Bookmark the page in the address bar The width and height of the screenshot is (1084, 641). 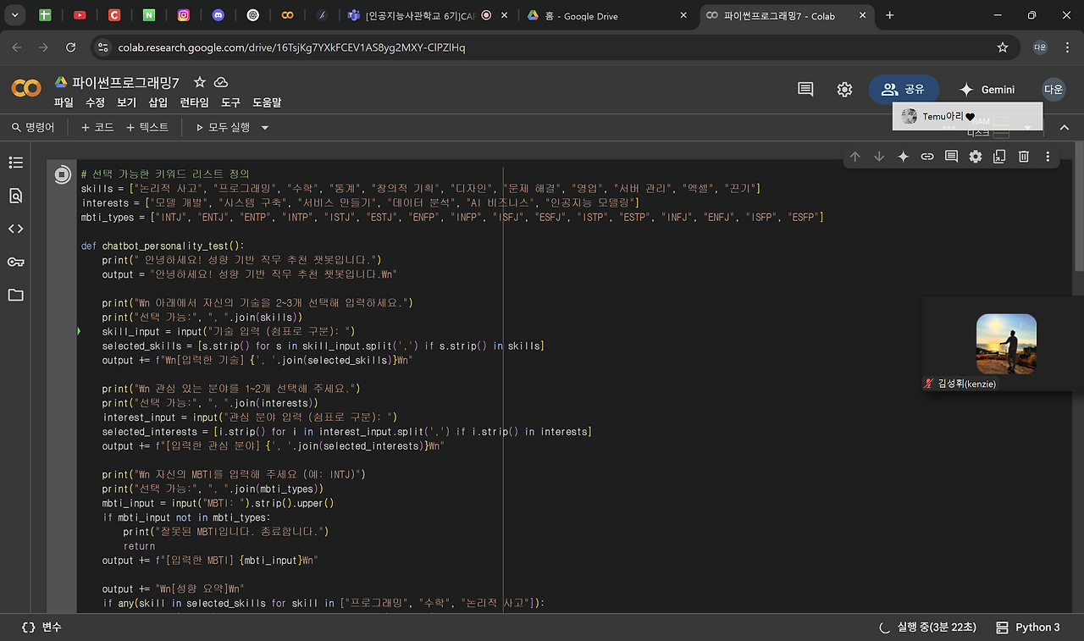(1002, 47)
